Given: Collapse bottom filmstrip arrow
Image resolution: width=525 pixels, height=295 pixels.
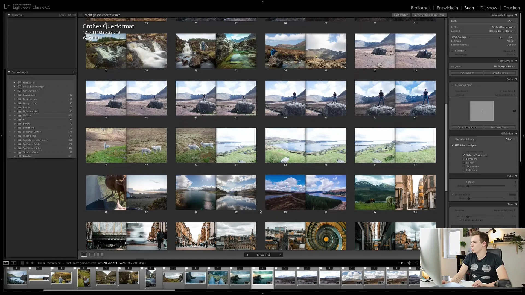Looking at the screenshot, I should 262,293.
